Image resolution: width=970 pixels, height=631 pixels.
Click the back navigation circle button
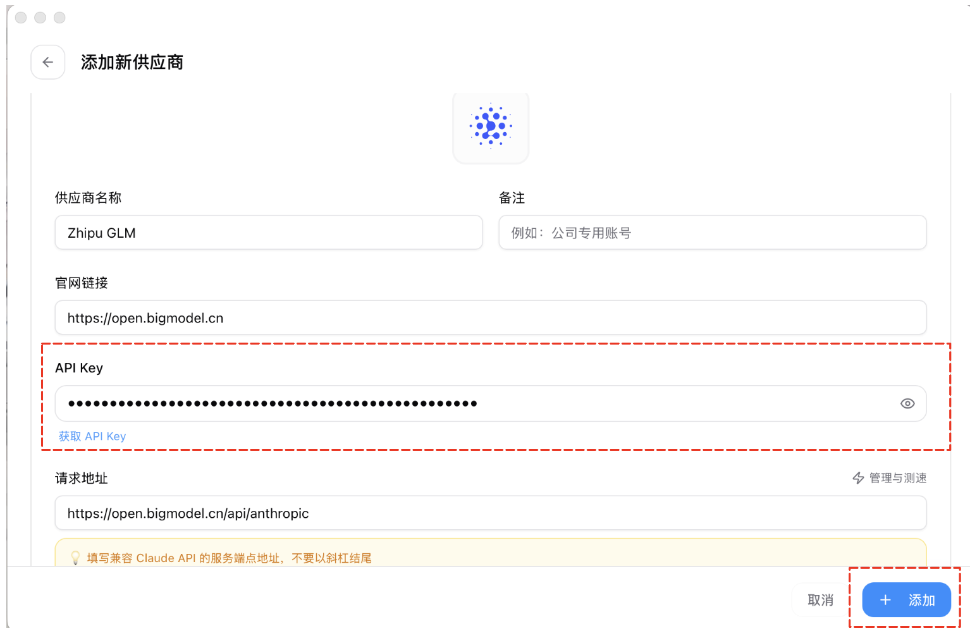(47, 62)
